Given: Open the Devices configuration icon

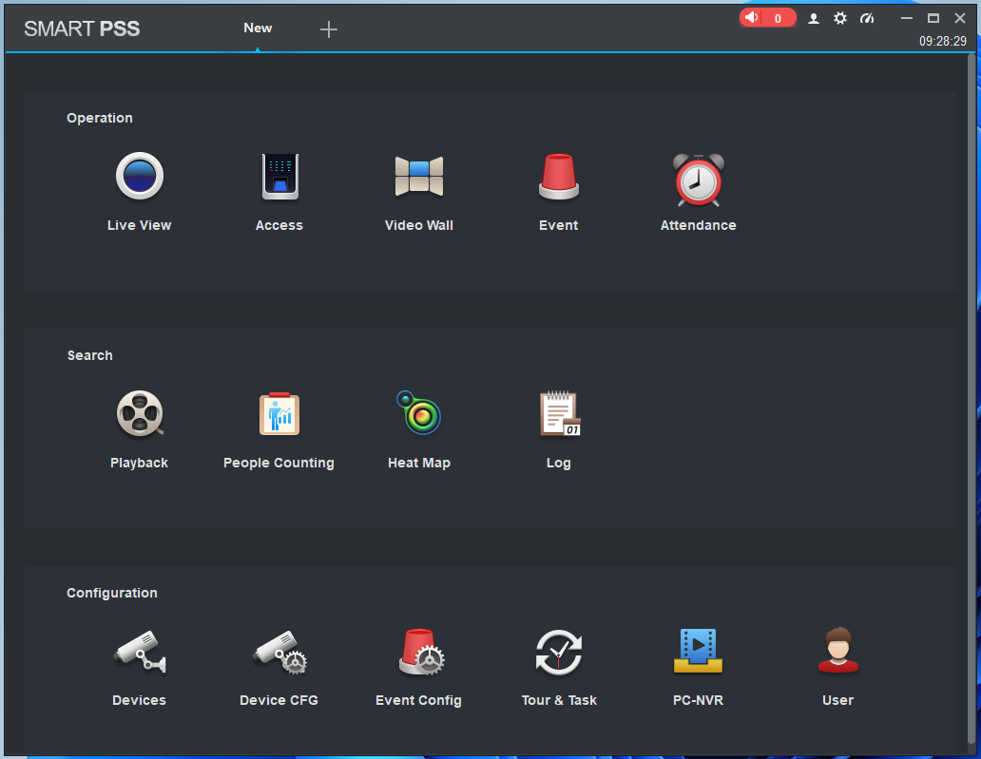Looking at the screenshot, I should pos(140,653).
